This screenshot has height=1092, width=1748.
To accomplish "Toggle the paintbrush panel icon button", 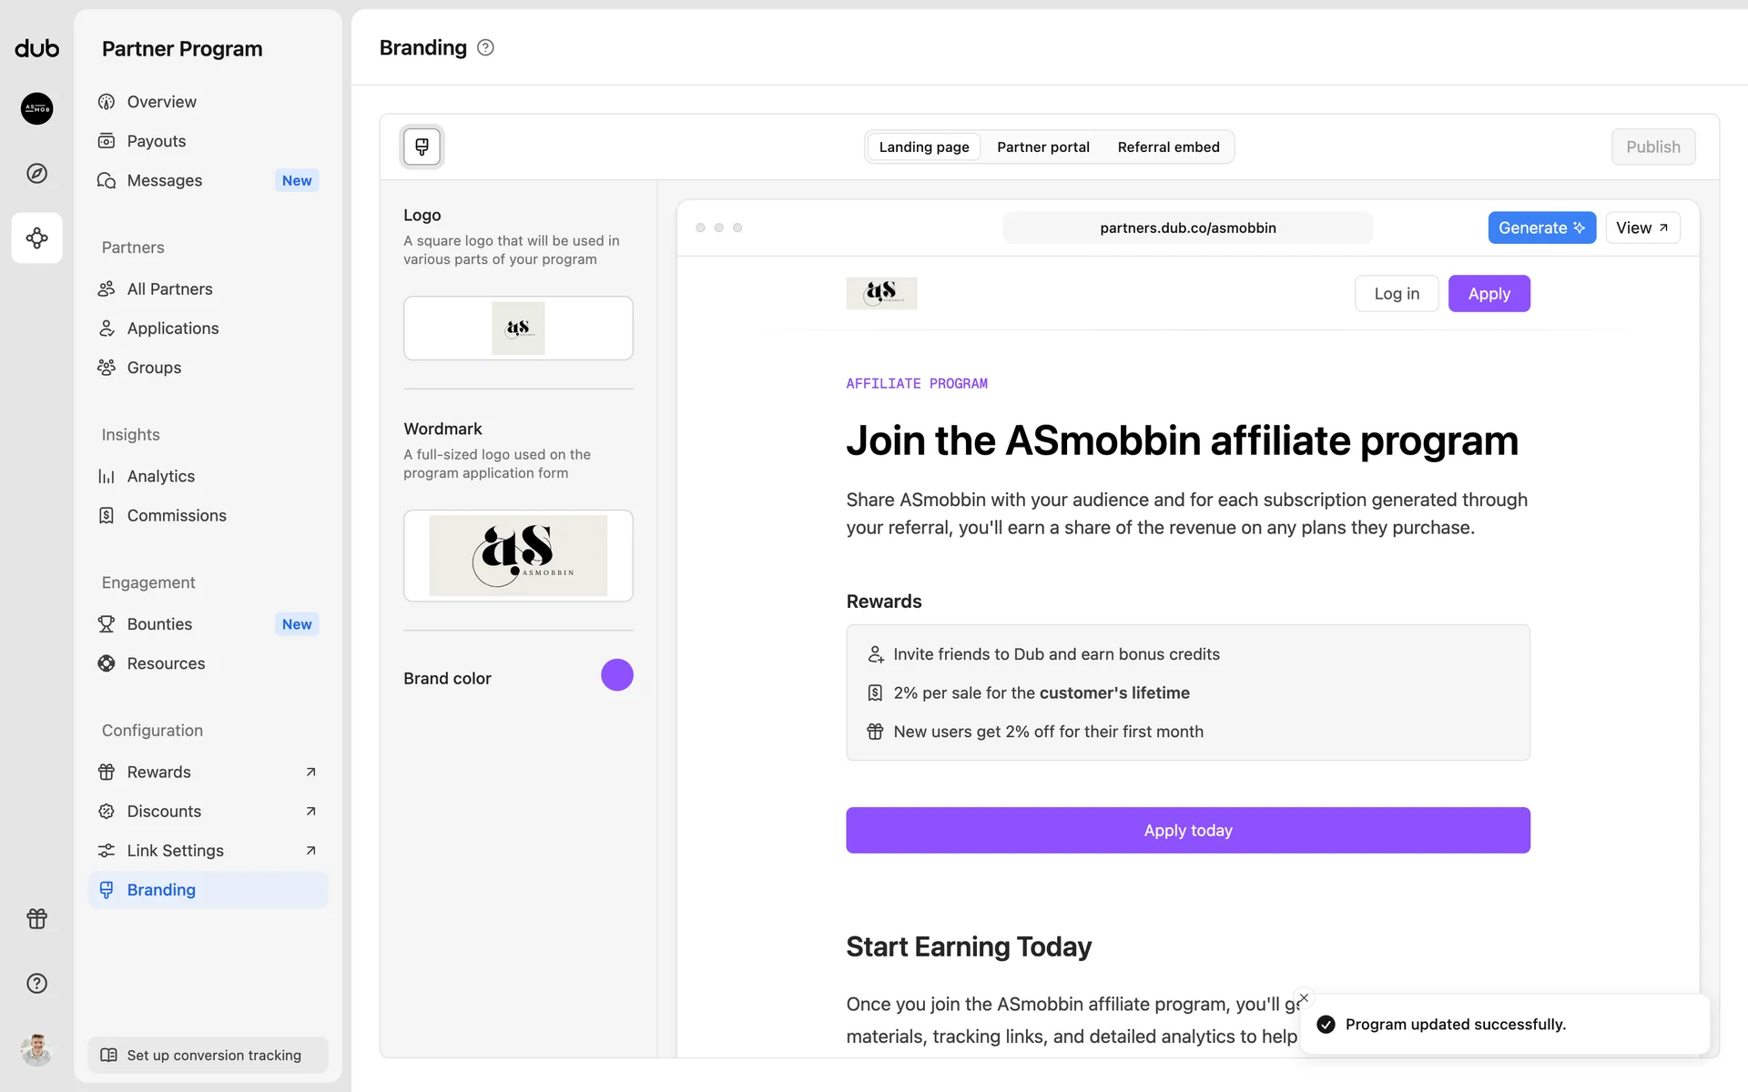I will point(422,147).
